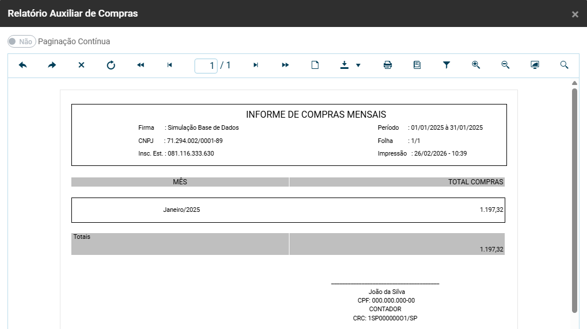The height and width of the screenshot is (329, 587).
Task: Go to the previous page
Action: [169, 65]
